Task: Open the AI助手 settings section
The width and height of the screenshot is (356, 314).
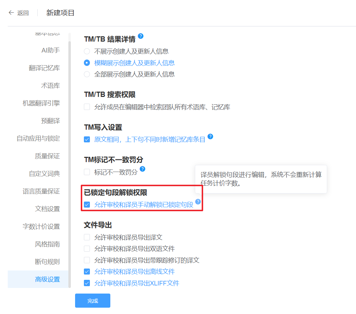Action: pyautogui.click(x=50, y=50)
